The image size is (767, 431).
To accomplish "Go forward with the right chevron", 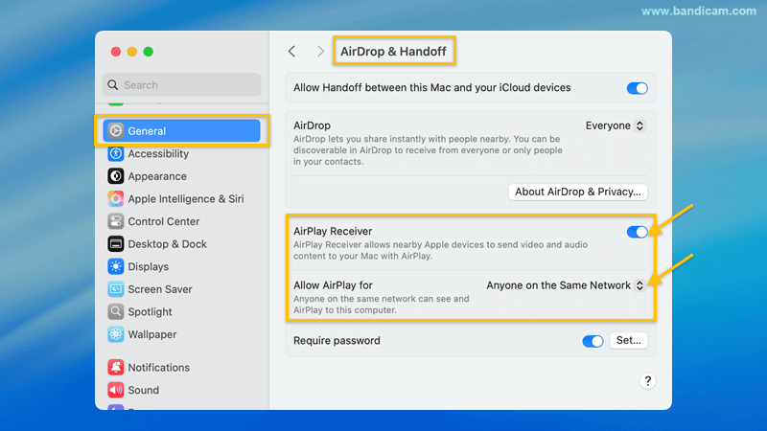I will (320, 52).
